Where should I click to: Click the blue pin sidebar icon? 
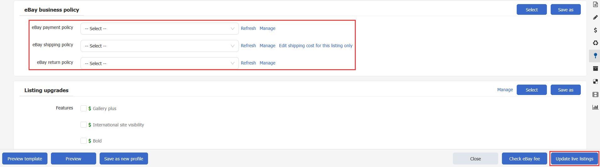pyautogui.click(x=595, y=56)
